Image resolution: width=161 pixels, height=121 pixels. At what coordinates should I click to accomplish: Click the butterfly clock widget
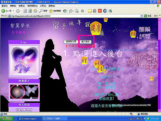pyautogui.click(x=24, y=92)
